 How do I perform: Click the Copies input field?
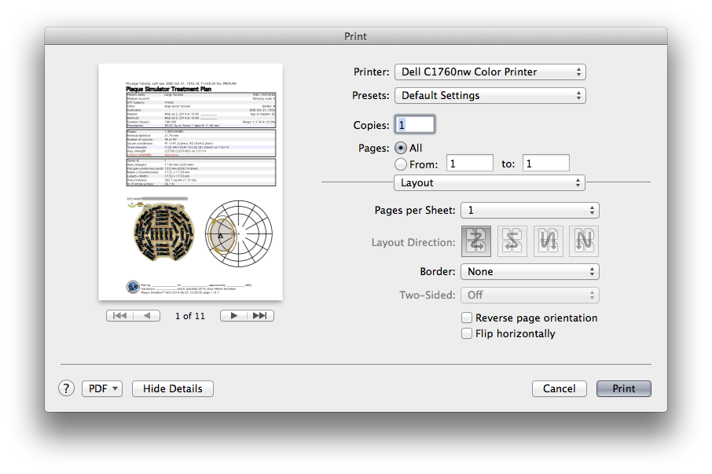pyautogui.click(x=414, y=125)
